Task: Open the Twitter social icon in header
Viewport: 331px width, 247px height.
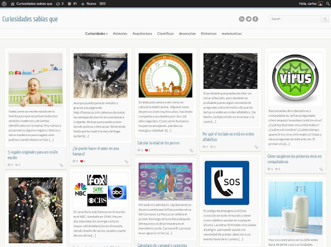Action: (249, 19)
